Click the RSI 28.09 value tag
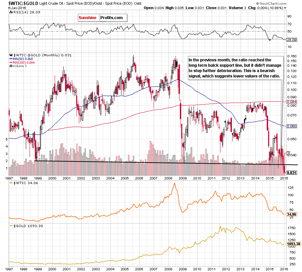 pyautogui.click(x=291, y=40)
